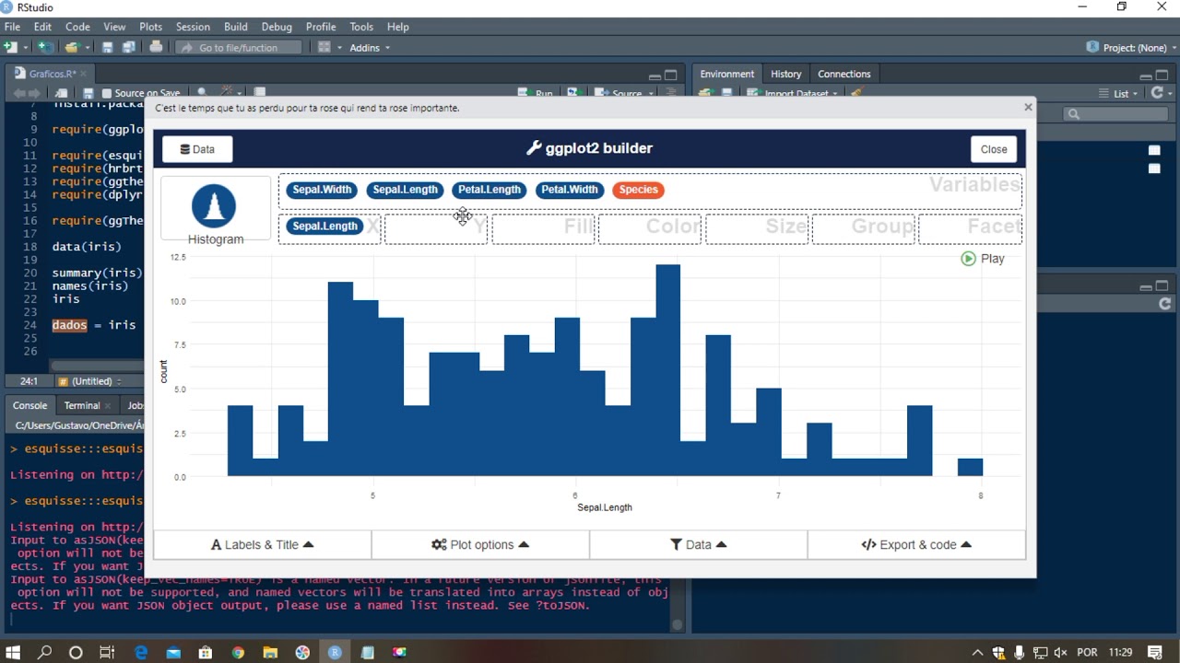Toggle the Source on Save checkbox
This screenshot has width=1180, height=663.
[x=107, y=93]
